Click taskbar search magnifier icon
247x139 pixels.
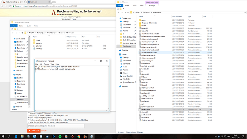9,136
